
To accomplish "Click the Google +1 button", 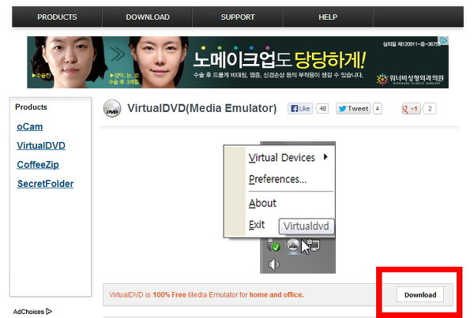I will point(411,108).
